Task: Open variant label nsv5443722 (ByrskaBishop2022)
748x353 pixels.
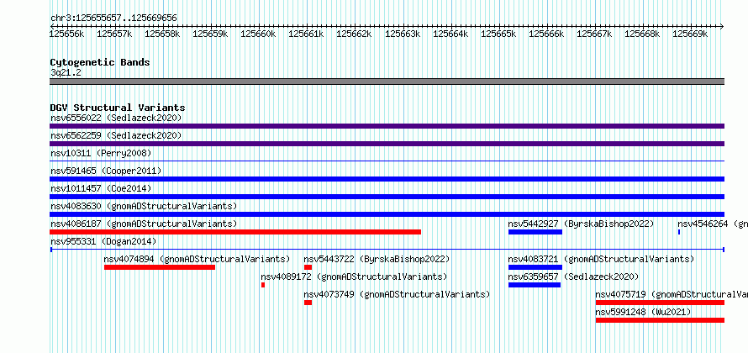Action: (377, 259)
